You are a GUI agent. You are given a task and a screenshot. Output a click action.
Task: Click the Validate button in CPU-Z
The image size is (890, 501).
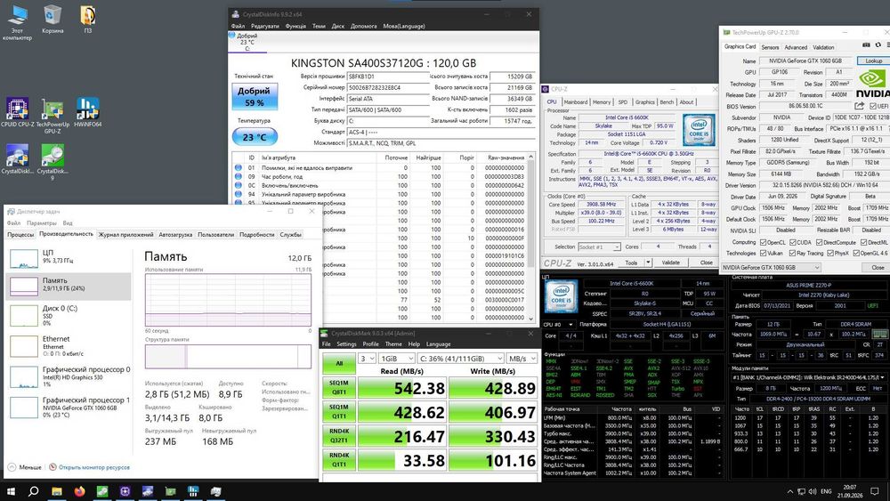tap(670, 263)
